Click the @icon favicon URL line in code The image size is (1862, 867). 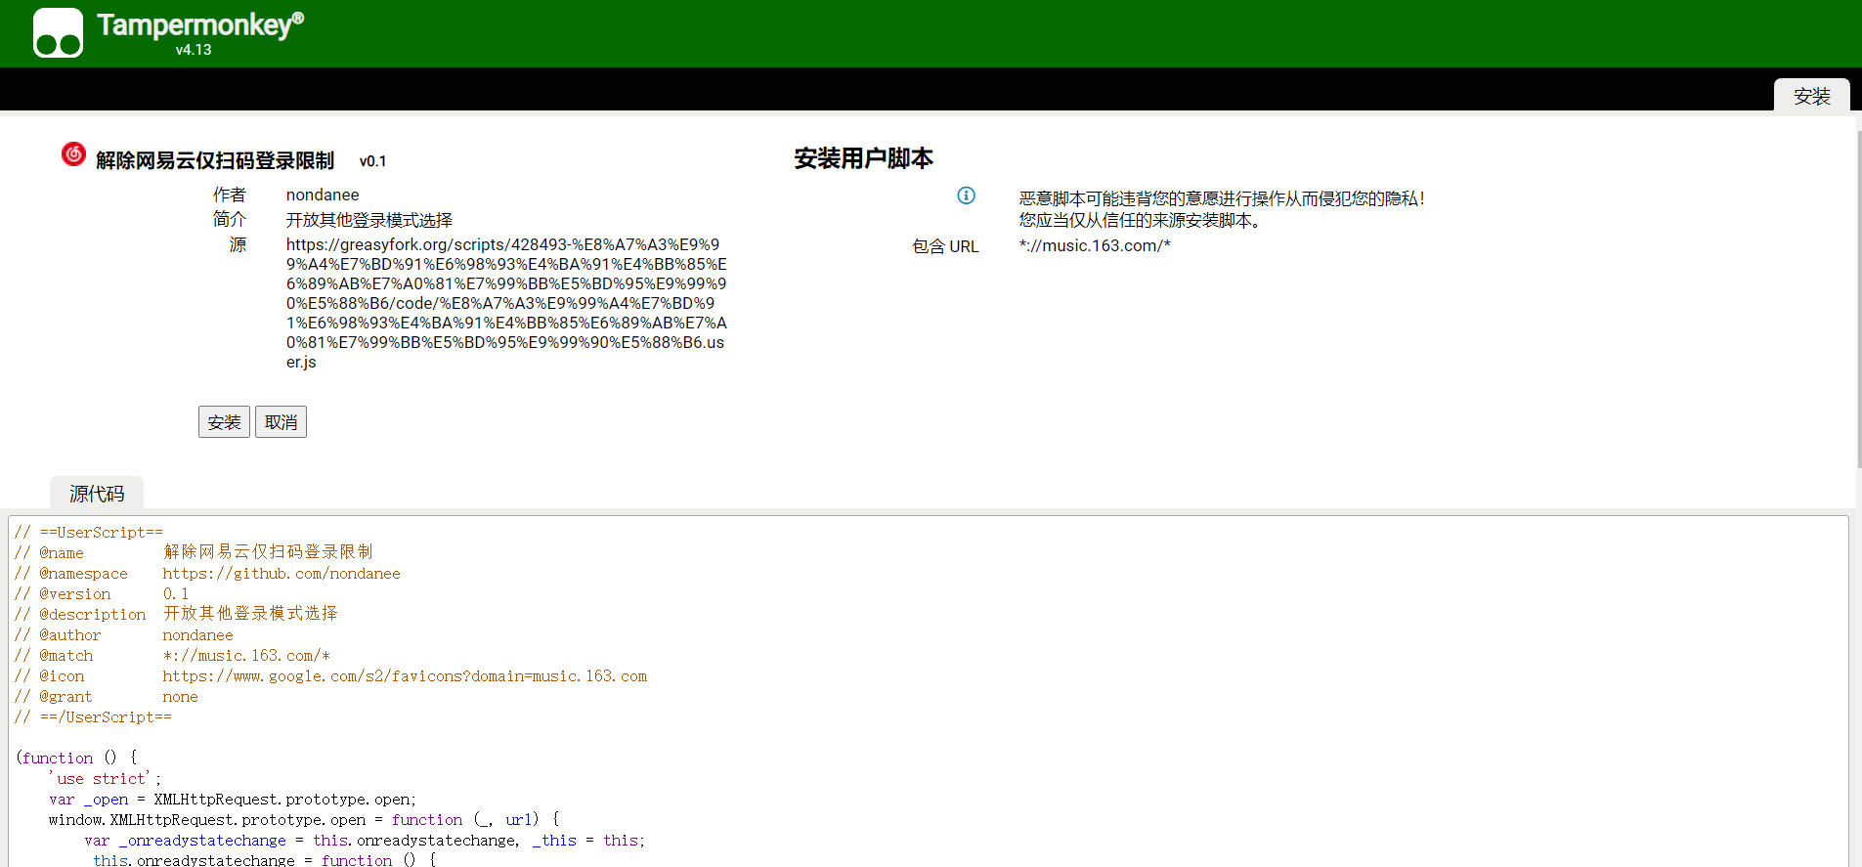[x=405, y=676]
